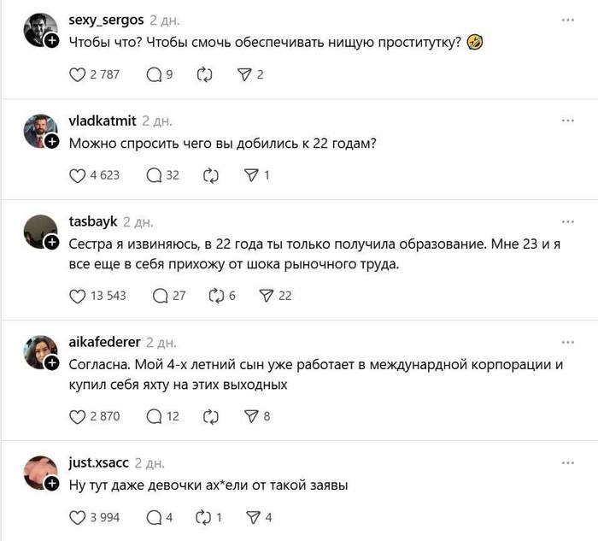Reply to the just.xsacc comment
The width and height of the screenshot is (598, 541).
pos(155,517)
